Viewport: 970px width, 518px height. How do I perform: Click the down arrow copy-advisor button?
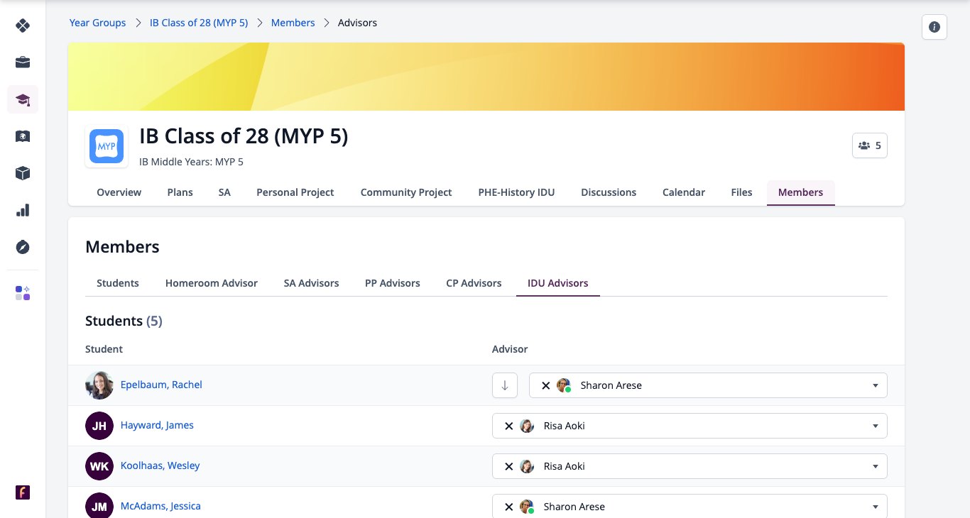click(505, 385)
